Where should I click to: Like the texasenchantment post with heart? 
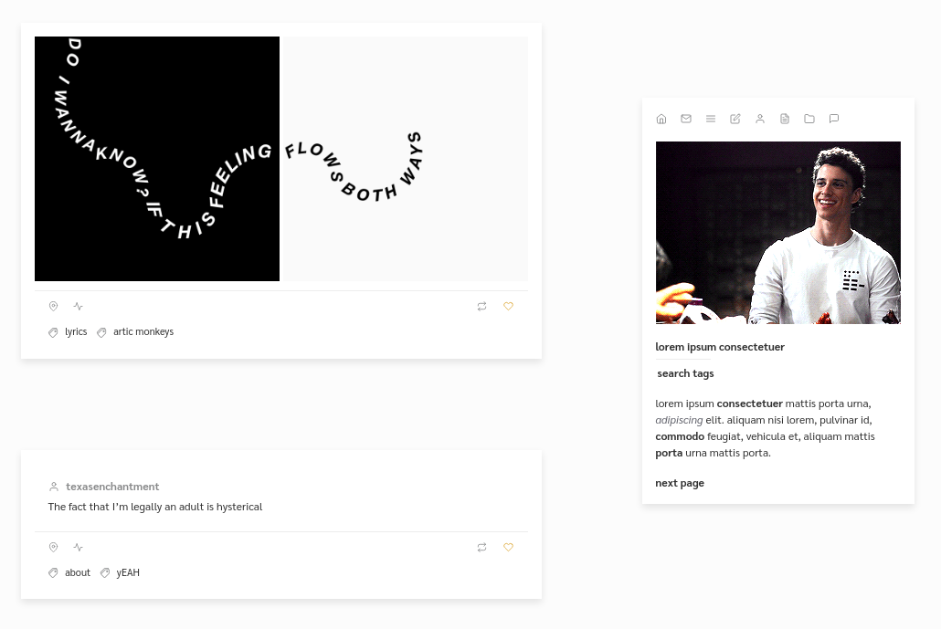(x=508, y=548)
